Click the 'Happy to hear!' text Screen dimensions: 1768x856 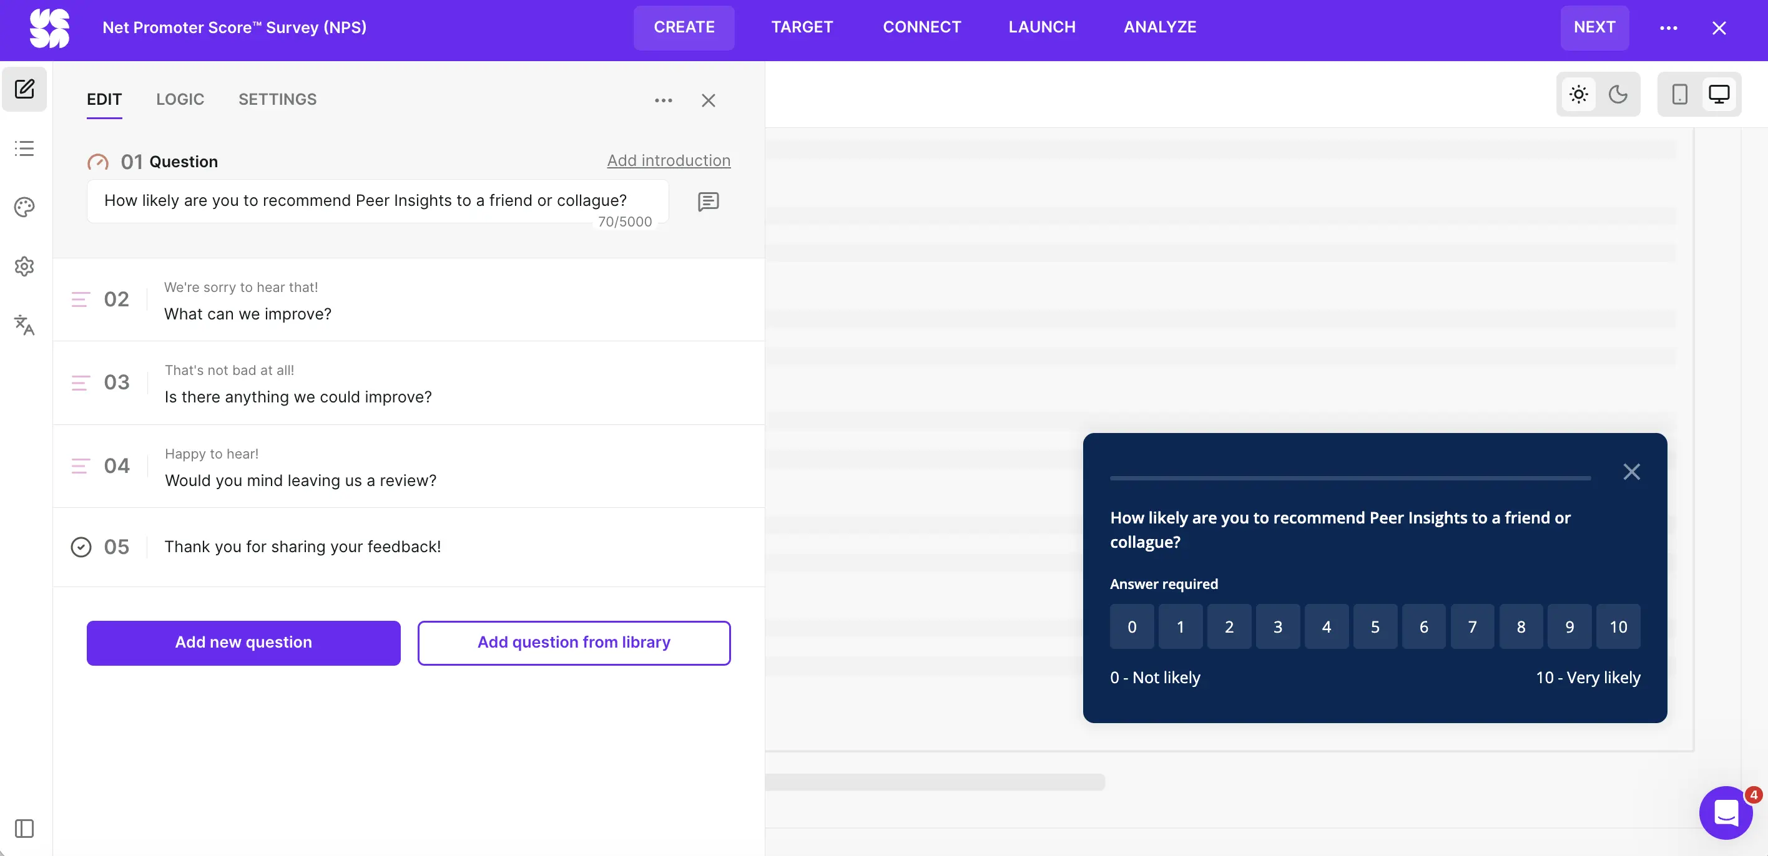[212, 454]
